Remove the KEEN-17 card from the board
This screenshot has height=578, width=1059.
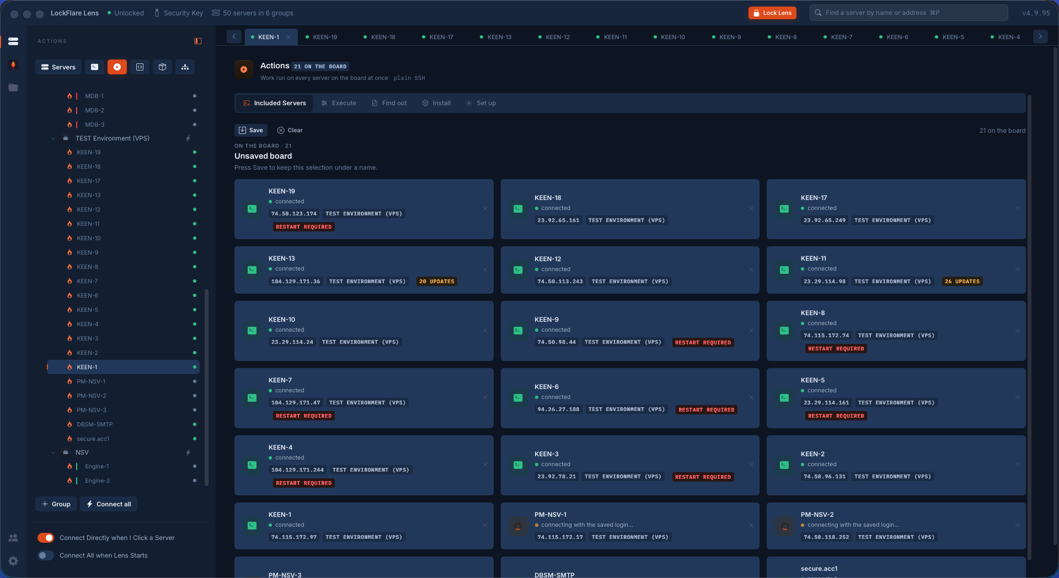coord(1018,209)
